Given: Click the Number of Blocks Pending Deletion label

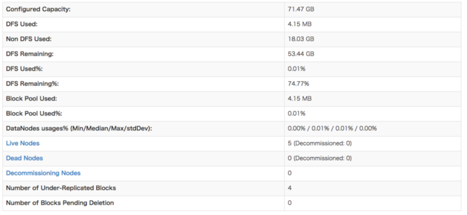Looking at the screenshot, I should coord(60,203).
